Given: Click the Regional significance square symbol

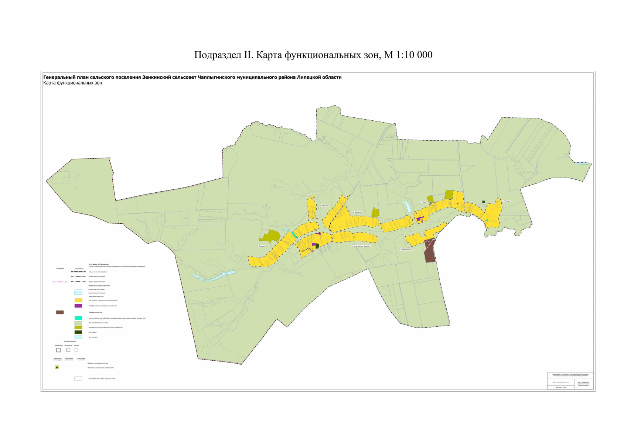Looking at the screenshot, I should [68, 350].
